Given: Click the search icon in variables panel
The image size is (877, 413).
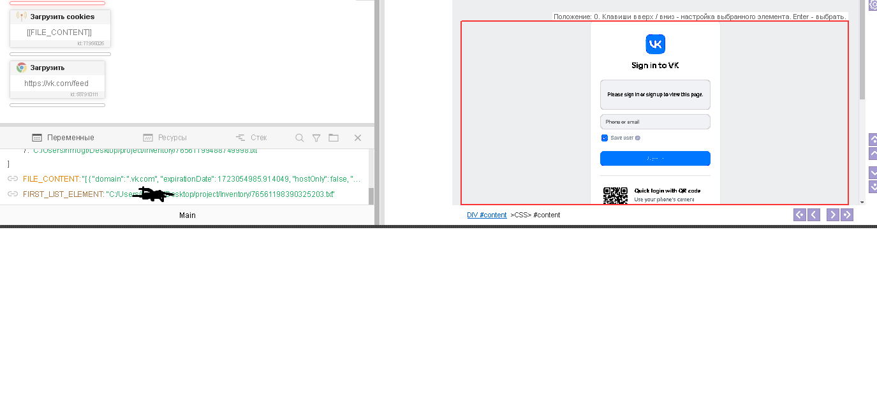Looking at the screenshot, I should (299, 138).
